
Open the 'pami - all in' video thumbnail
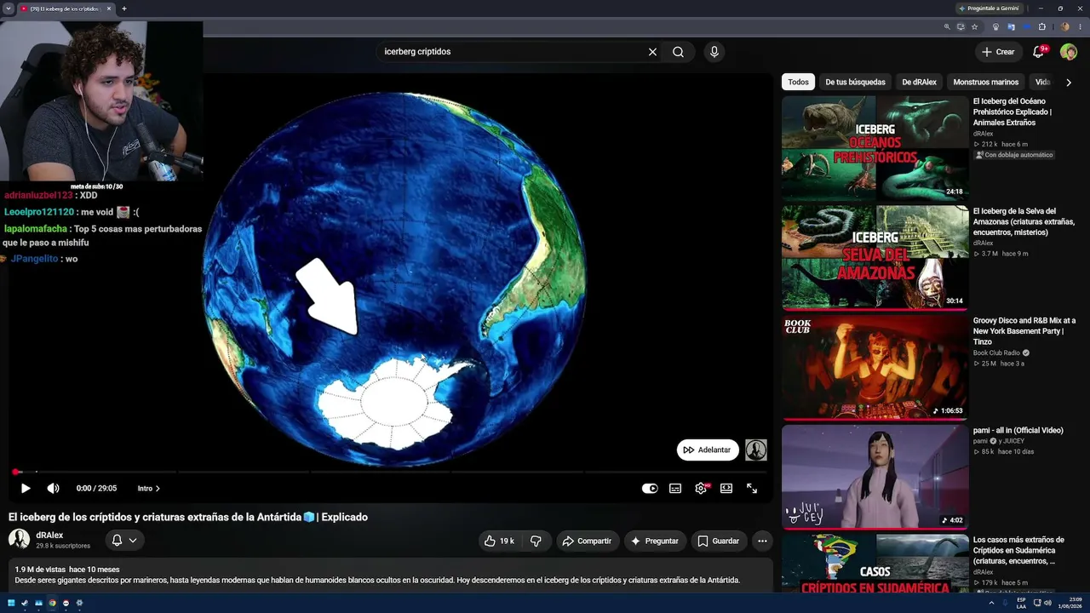coord(875,477)
